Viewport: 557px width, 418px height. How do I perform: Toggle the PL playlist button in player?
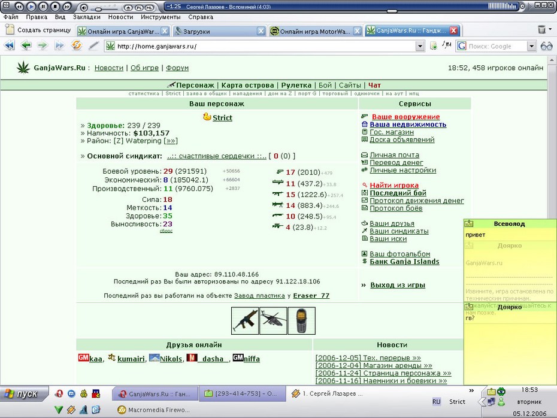(139, 7)
